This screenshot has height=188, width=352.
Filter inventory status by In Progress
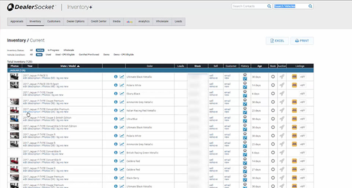pyautogui.click(x=54, y=50)
